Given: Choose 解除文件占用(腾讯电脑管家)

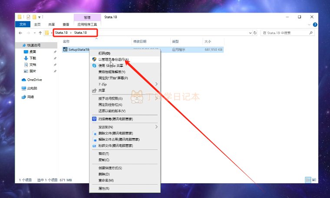Looking at the screenshot, I should coord(125,140).
